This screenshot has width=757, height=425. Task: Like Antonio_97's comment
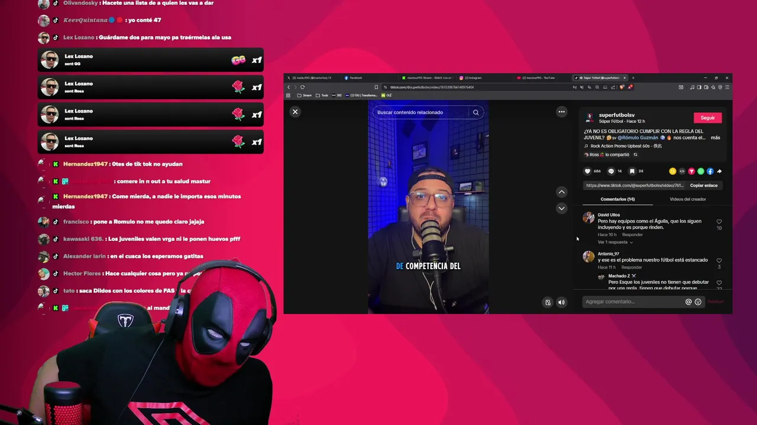tap(719, 260)
